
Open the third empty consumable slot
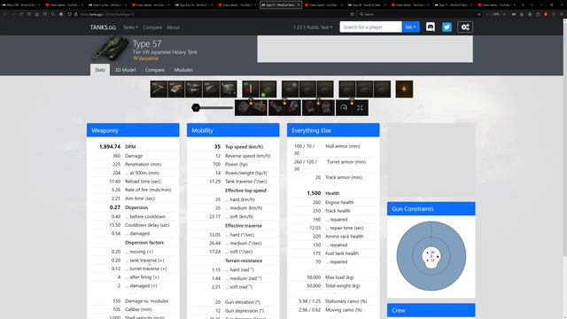382,89
